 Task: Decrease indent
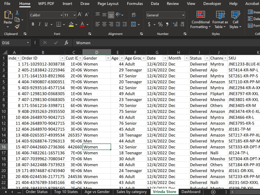point(118,24)
